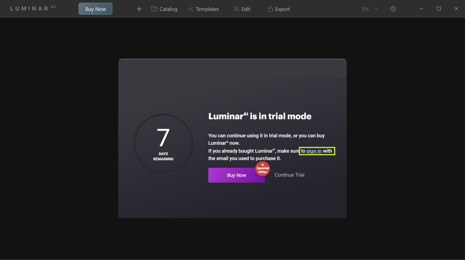Click the red Special Offer badge
The image size is (465, 260).
(262, 168)
